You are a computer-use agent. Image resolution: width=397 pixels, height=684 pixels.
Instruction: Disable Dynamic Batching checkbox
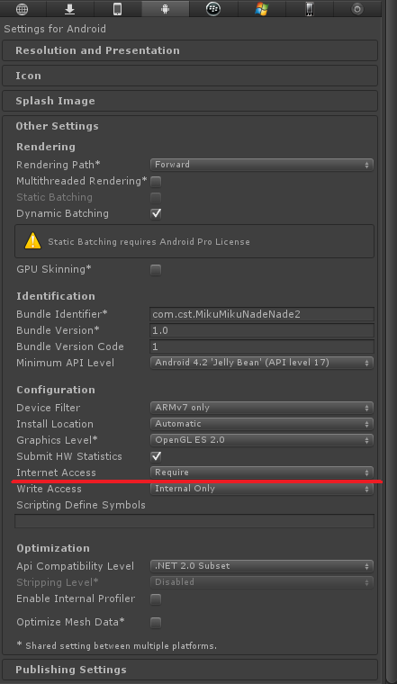(156, 214)
